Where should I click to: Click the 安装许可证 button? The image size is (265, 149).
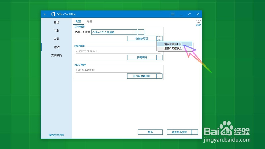(142, 38)
